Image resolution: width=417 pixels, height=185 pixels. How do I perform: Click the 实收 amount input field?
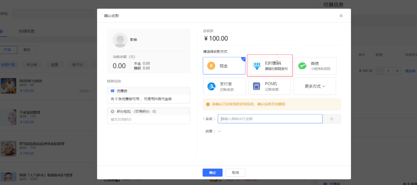click(x=270, y=119)
